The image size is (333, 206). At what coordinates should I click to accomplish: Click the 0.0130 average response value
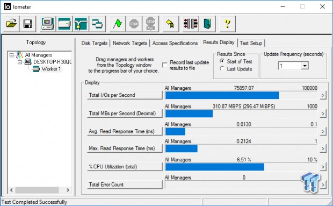pos(244,124)
